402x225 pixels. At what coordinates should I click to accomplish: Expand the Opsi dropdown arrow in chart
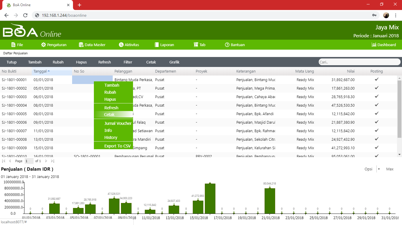pyautogui.click(x=379, y=169)
